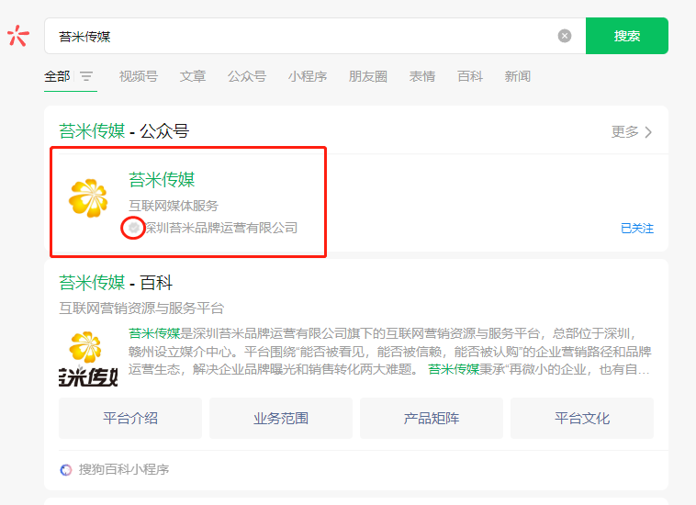Image resolution: width=696 pixels, height=505 pixels.
Task: Click the 平台文化 button
Action: (x=582, y=418)
